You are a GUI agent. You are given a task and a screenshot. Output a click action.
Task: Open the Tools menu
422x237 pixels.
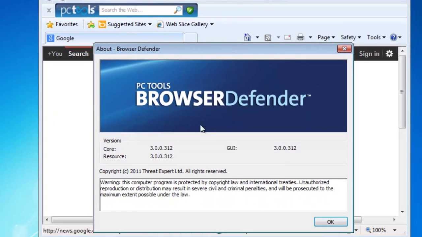pyautogui.click(x=376, y=38)
